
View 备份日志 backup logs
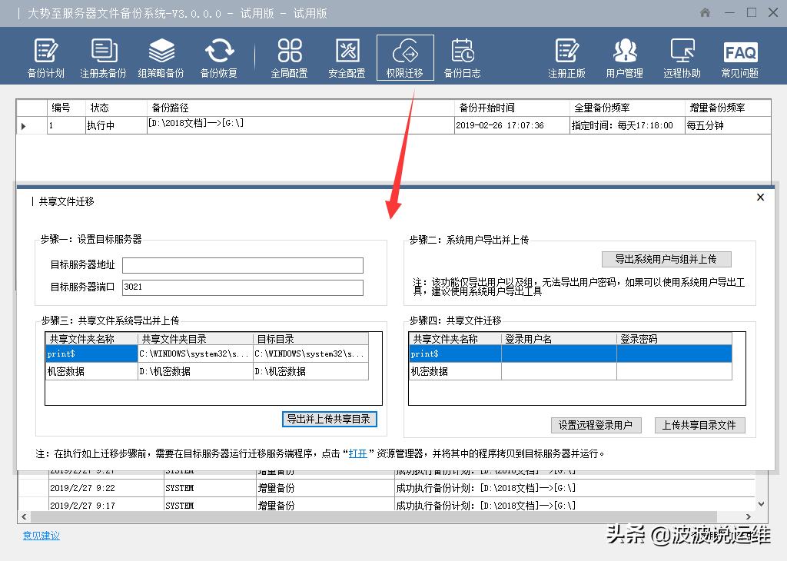click(463, 56)
